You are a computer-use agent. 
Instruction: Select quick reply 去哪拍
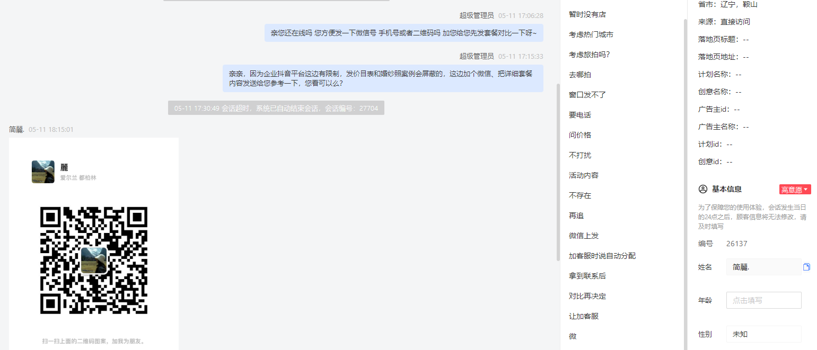coord(579,75)
